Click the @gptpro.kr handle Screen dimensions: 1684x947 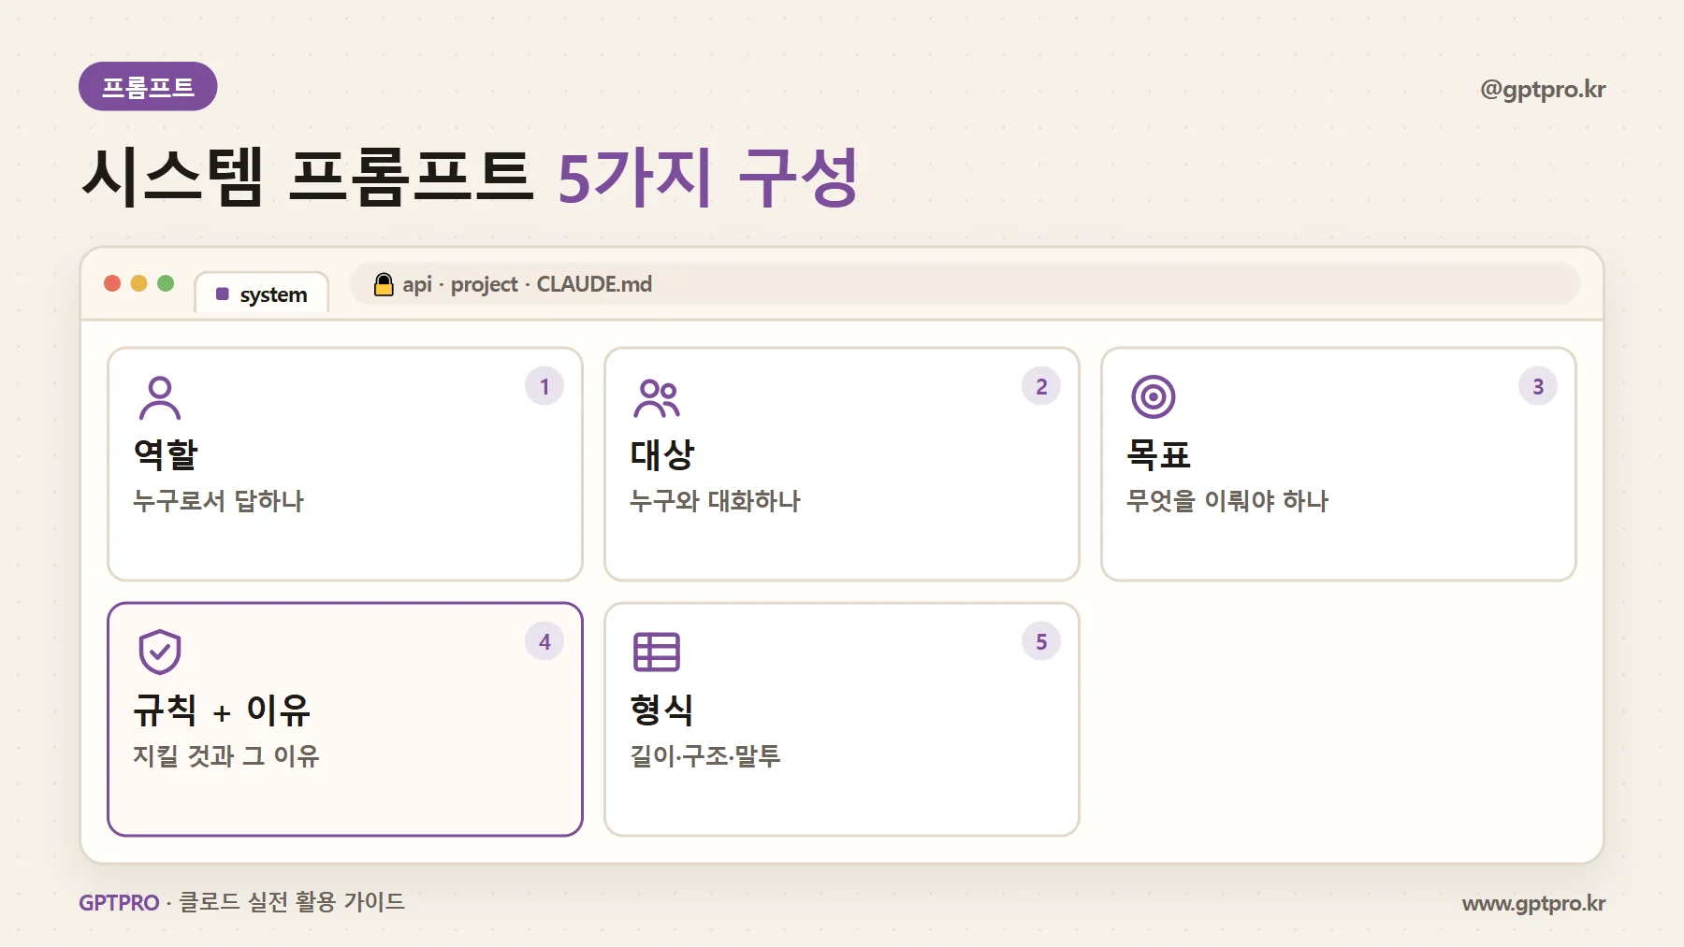point(1543,90)
